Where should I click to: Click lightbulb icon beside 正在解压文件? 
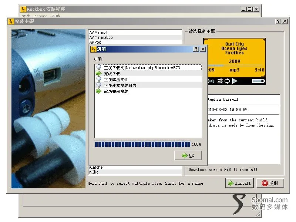pyautogui.click(x=99, y=79)
